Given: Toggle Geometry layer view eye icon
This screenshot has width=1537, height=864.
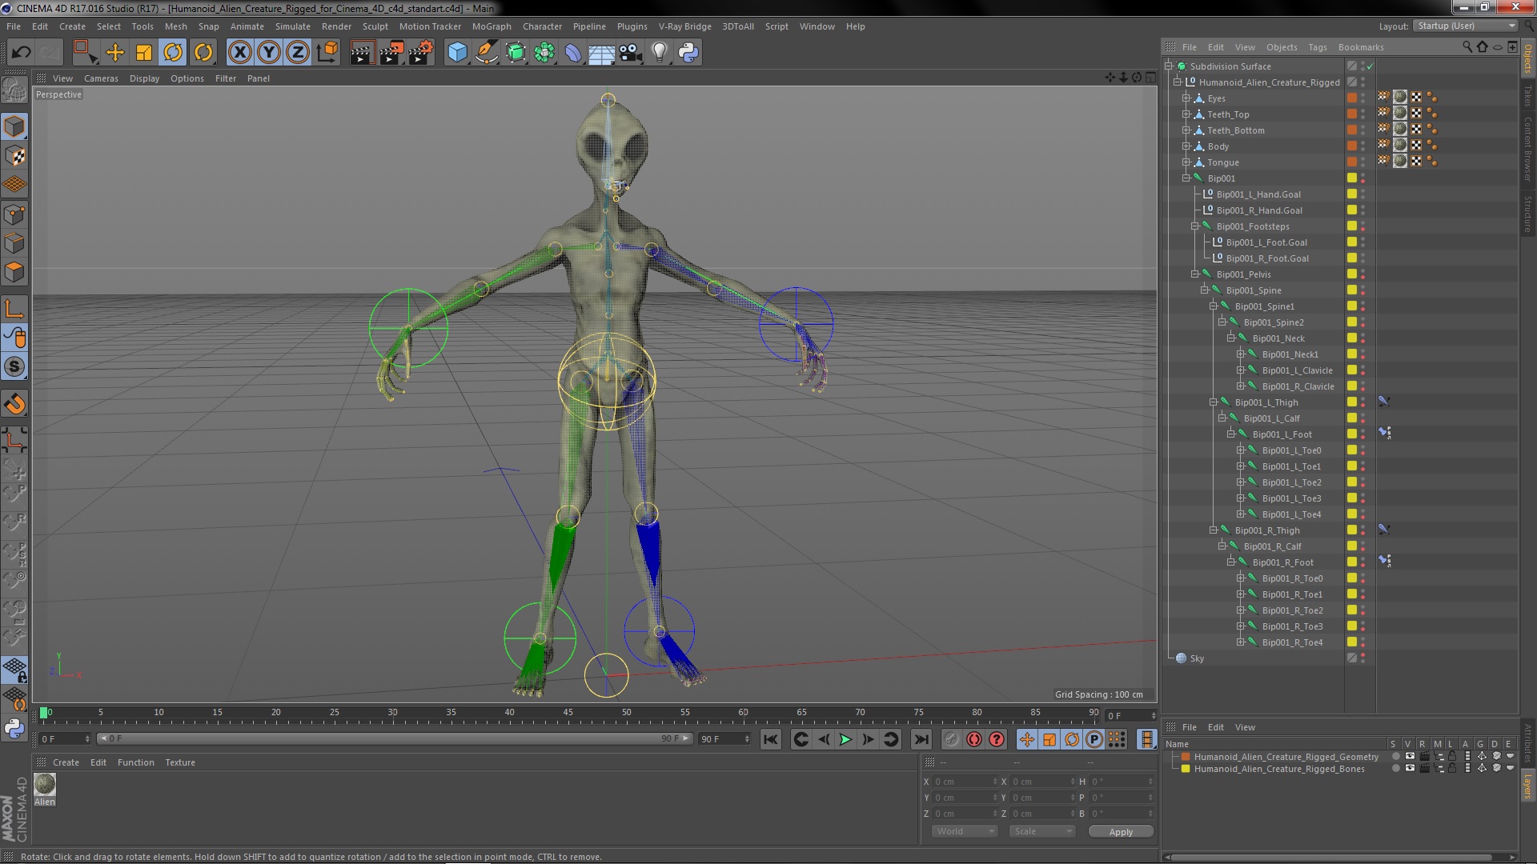Looking at the screenshot, I should (1410, 756).
